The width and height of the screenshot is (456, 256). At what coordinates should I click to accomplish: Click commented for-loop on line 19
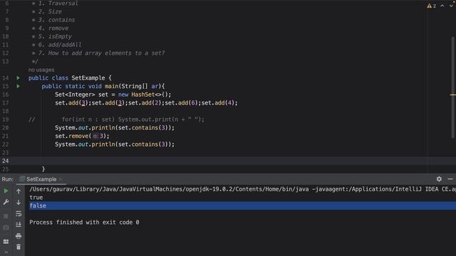tap(133, 119)
